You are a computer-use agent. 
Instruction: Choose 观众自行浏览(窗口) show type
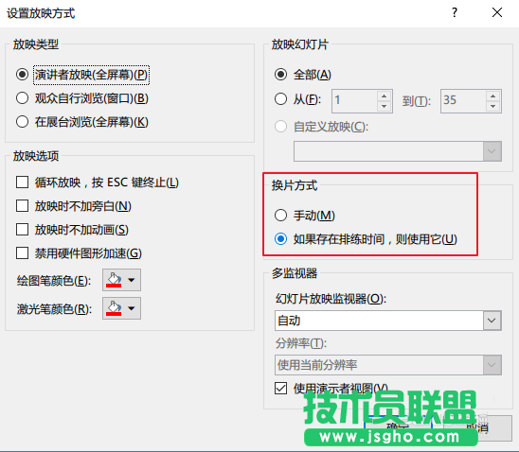coord(22,98)
